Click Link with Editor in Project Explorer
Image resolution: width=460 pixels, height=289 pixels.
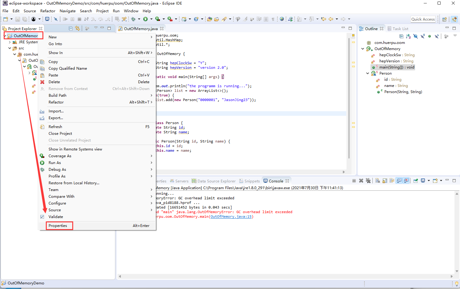click(77, 29)
